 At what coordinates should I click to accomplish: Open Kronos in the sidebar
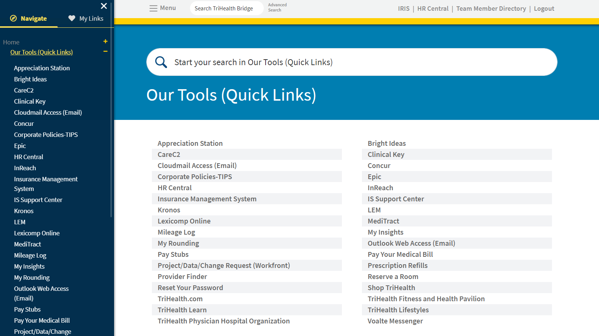click(x=24, y=211)
